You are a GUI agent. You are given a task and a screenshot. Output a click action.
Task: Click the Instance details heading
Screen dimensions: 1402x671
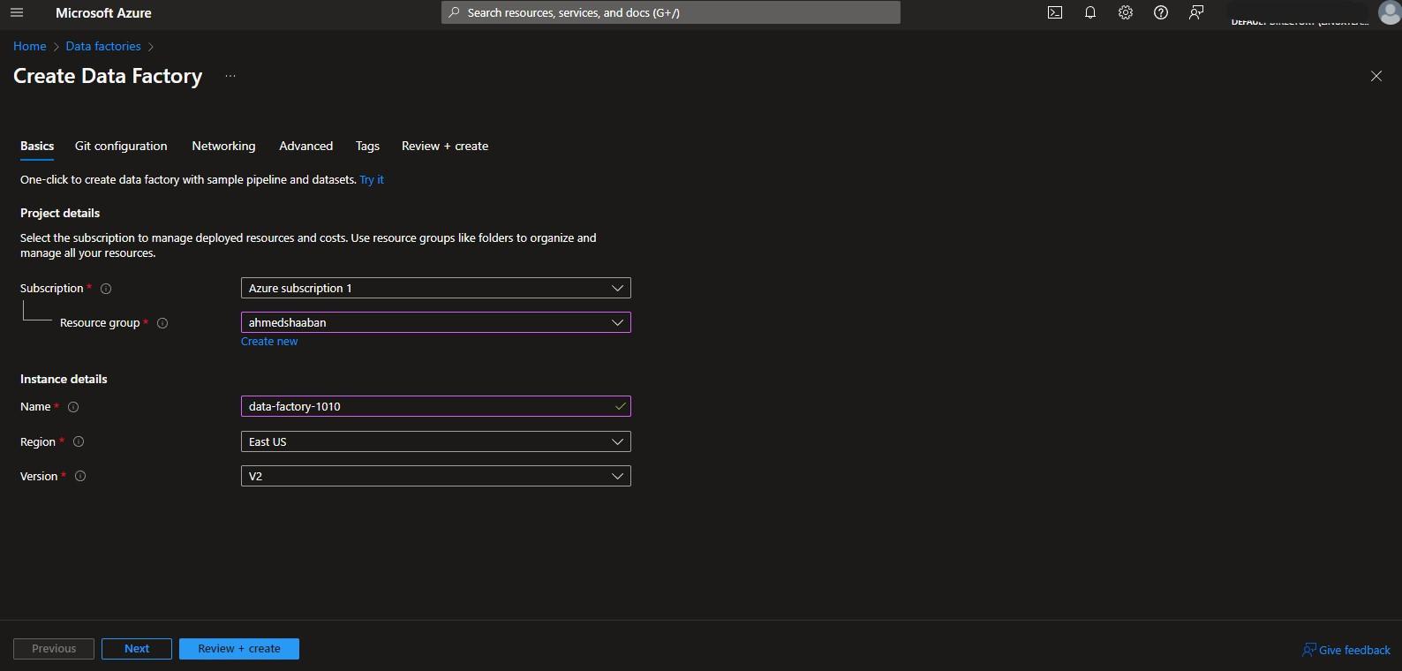point(64,379)
